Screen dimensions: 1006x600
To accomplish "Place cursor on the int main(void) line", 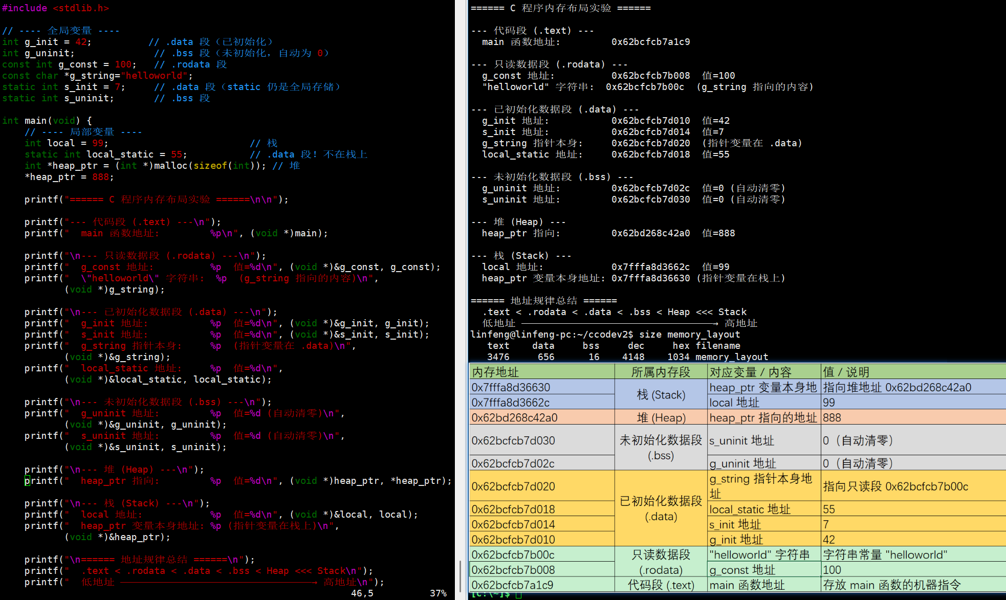I will (x=47, y=121).
